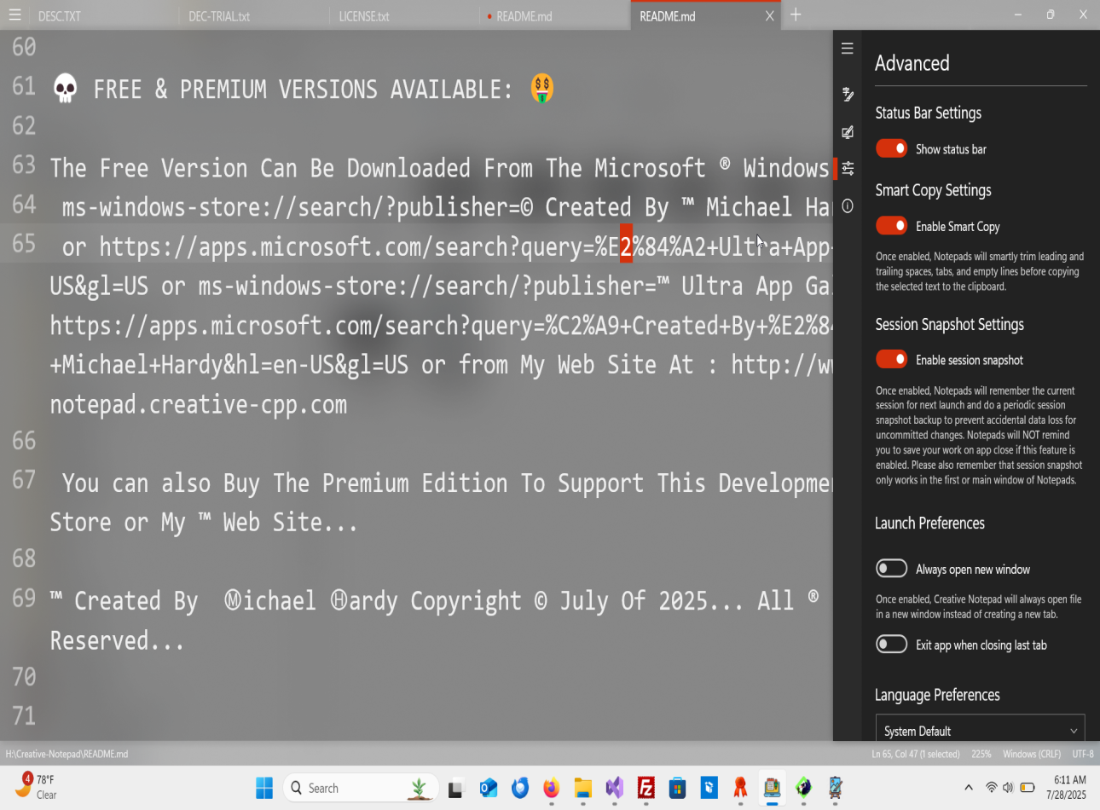
Task: Click the Ln 65, Col 47 status indicator
Action: click(915, 754)
